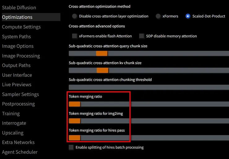Select the xFormers radio option
This screenshot has height=159, width=229.
coord(158,16)
